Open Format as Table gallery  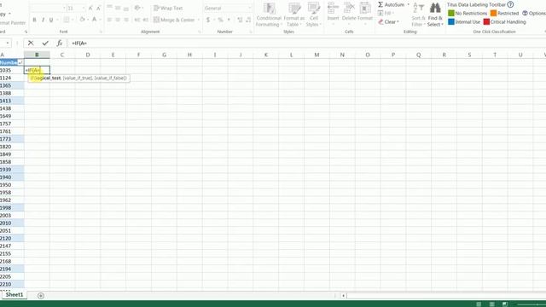(293, 15)
